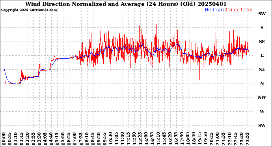
Task: Click the 15:10 time label
Action: click(158, 139)
